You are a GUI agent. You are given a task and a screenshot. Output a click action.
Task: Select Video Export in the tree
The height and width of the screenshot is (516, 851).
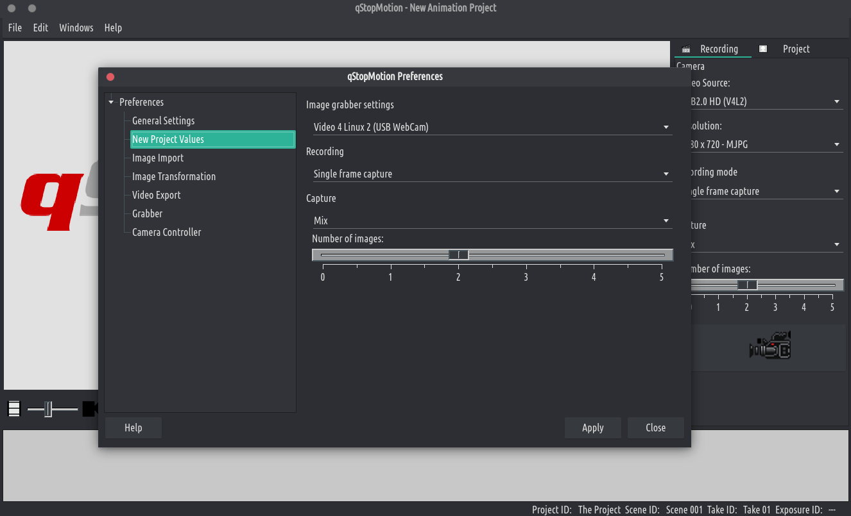(157, 195)
